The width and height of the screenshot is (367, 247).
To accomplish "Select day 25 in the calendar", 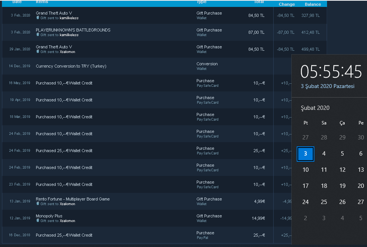I will (x=324, y=202).
